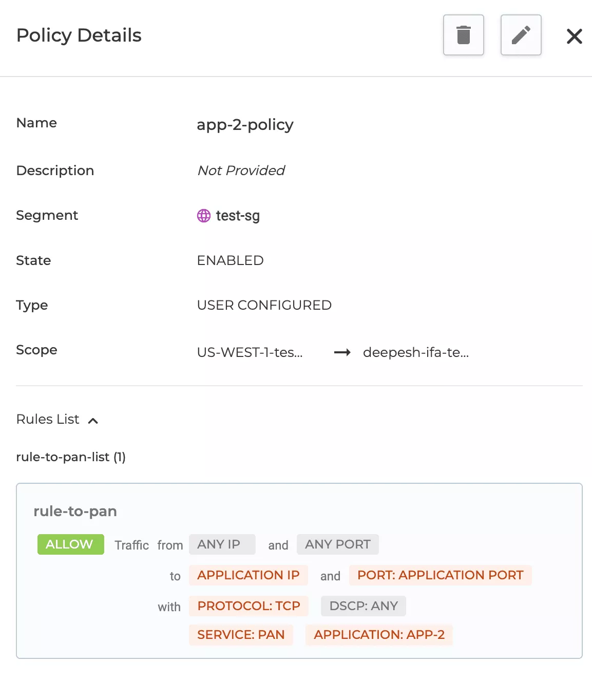The width and height of the screenshot is (592, 680).
Task: Select the PORT: APPLICATION PORT tag
Action: pos(440,575)
